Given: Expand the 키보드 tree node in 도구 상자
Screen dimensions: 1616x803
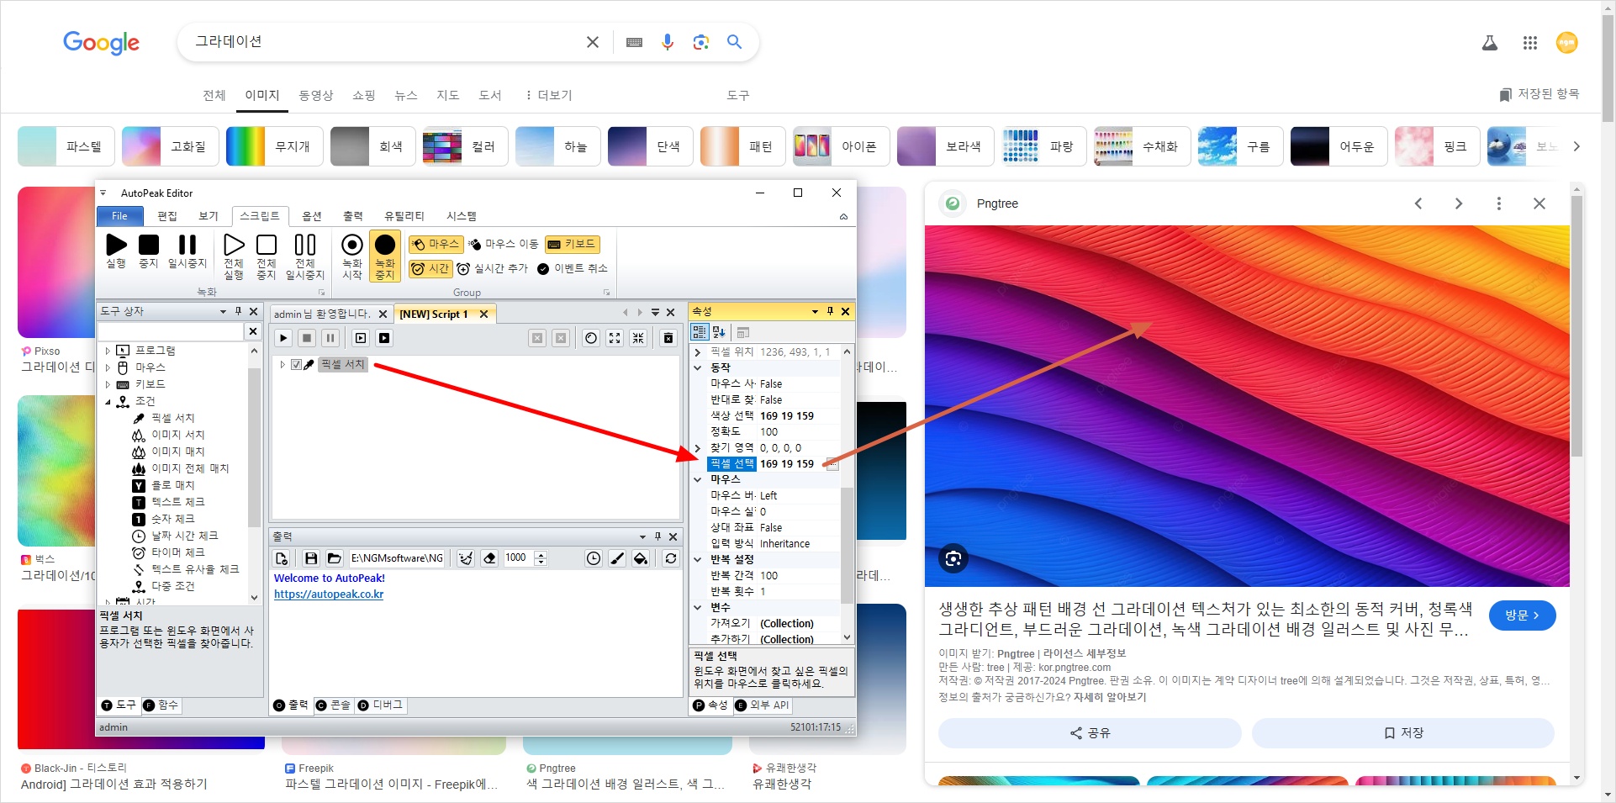Looking at the screenshot, I should pos(108,384).
